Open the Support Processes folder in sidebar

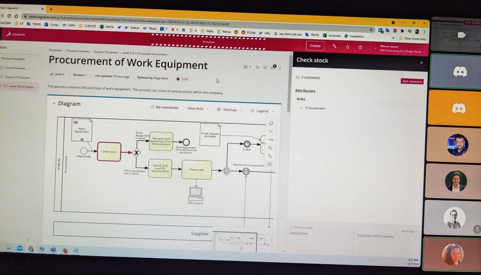point(14,77)
